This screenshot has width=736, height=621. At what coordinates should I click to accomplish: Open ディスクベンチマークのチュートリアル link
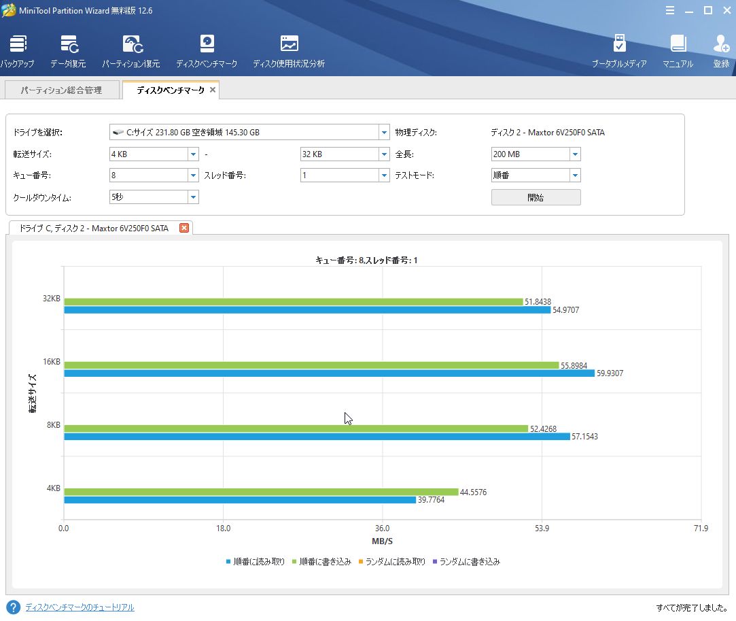[80, 607]
